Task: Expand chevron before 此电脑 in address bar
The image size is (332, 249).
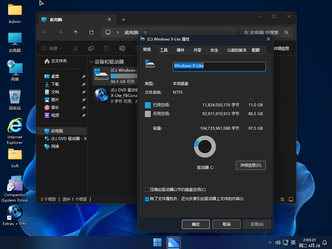Action: [x=118, y=32]
